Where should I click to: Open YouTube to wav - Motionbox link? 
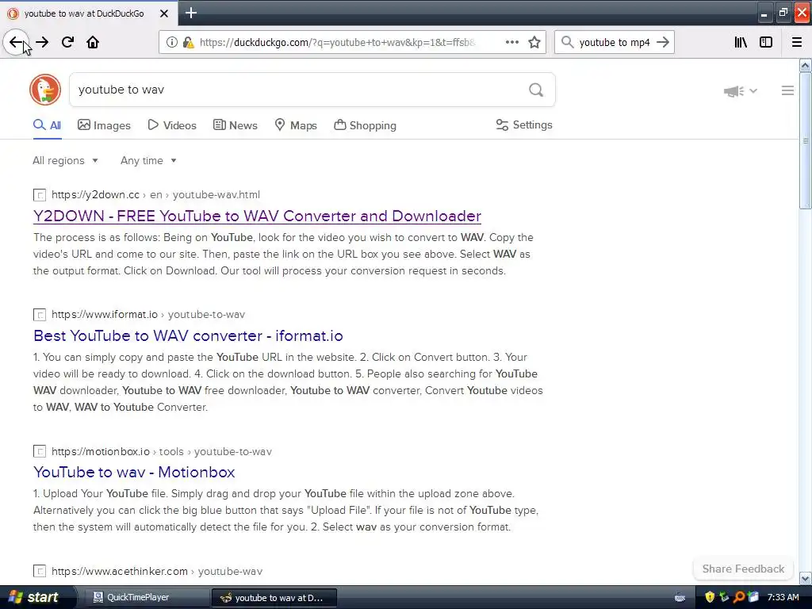point(134,472)
